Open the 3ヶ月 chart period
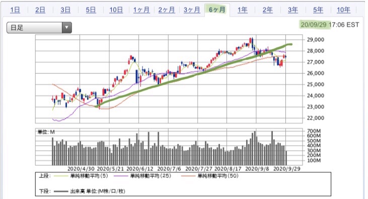The width and height of the screenshot is (368, 199). point(192,10)
